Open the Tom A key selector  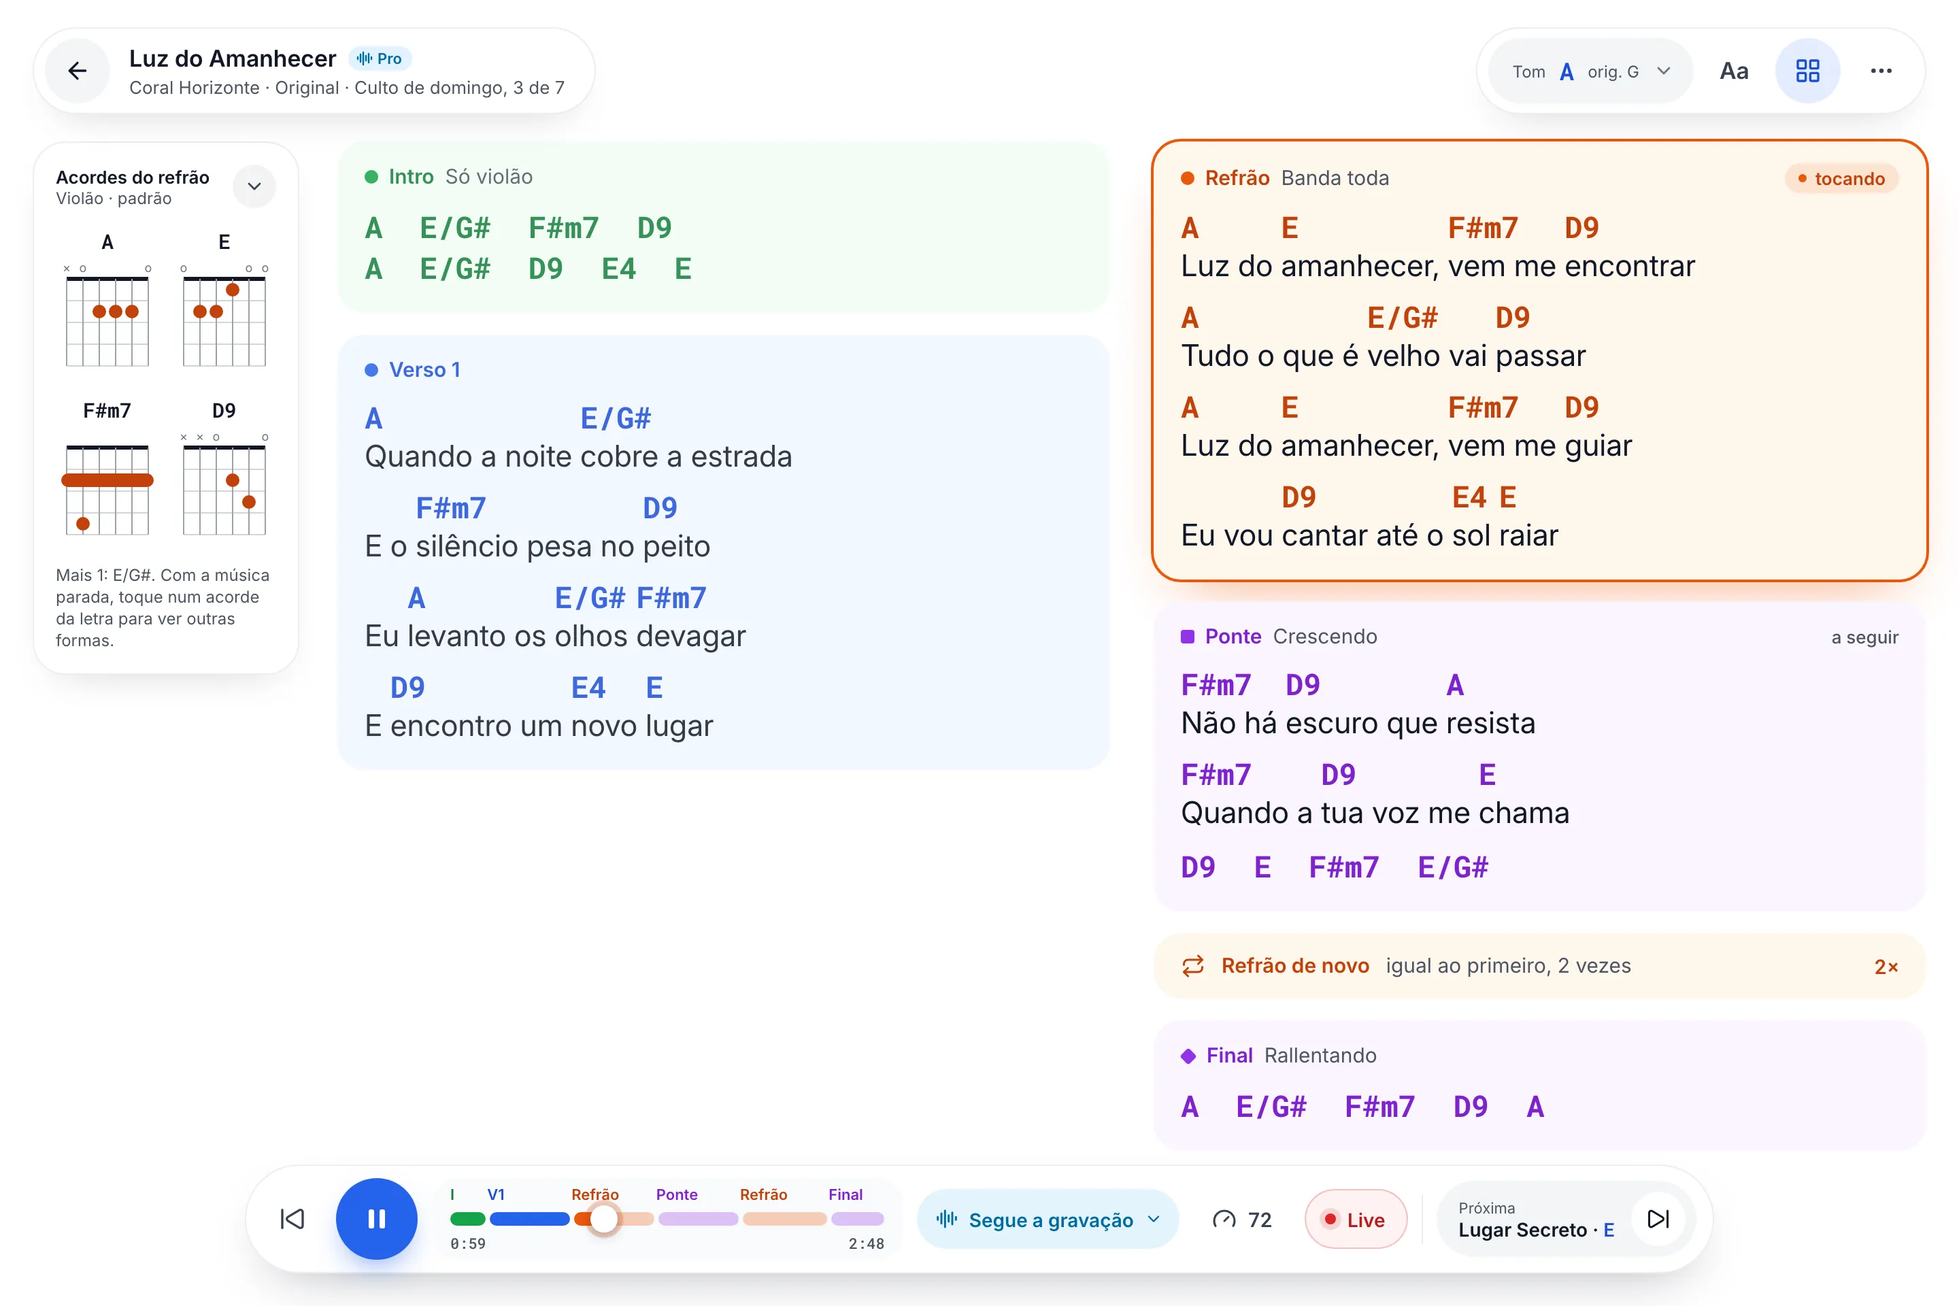pyautogui.click(x=1592, y=71)
